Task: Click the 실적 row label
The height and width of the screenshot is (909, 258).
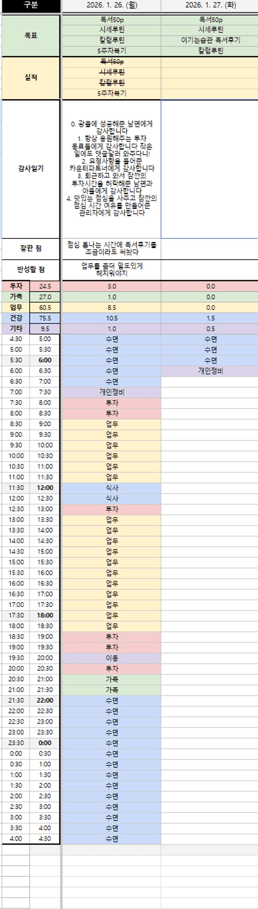Action: [31, 78]
